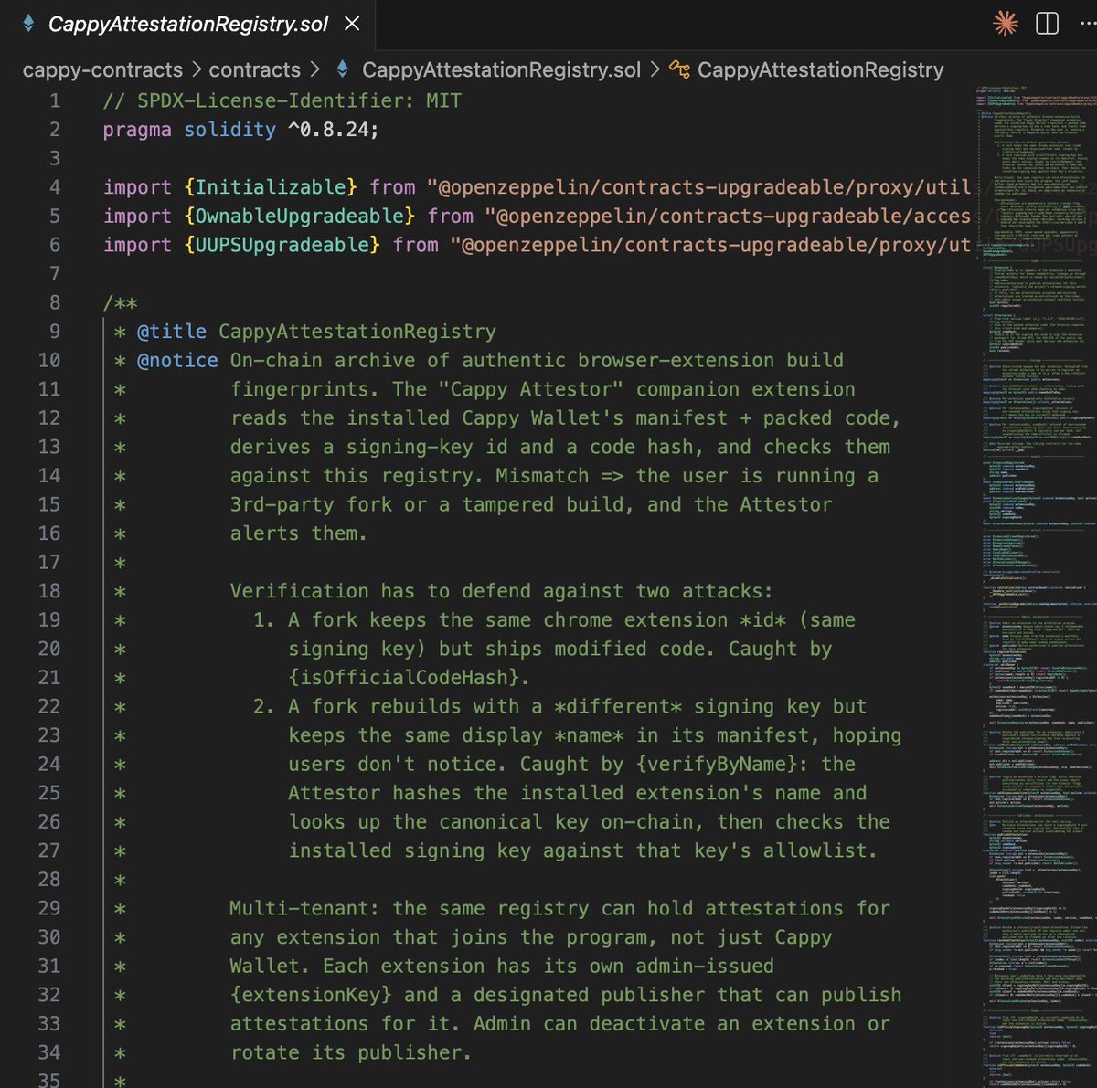Screen dimensions: 1097x1088
Task: Click the ^0.8.24 version text
Action: [x=328, y=130]
